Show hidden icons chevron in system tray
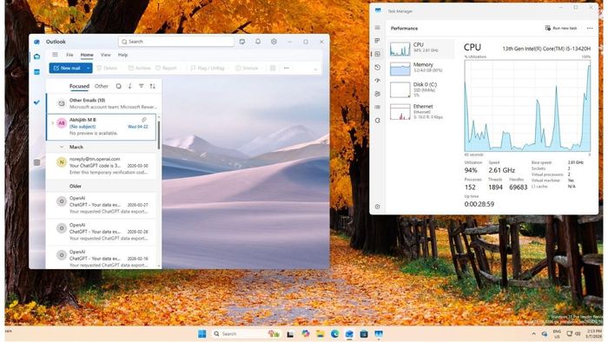 533,333
